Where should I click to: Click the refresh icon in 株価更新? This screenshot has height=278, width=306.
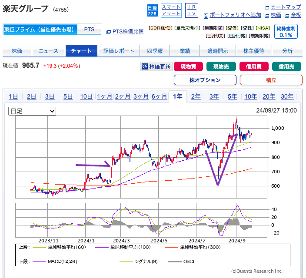click(x=145, y=67)
